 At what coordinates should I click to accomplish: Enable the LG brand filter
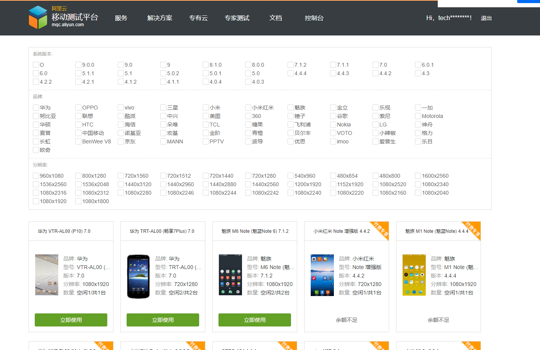click(376, 125)
